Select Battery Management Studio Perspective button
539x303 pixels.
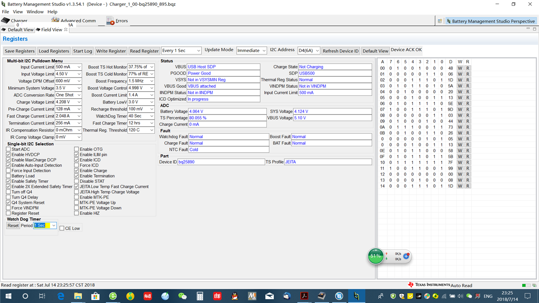click(x=490, y=21)
